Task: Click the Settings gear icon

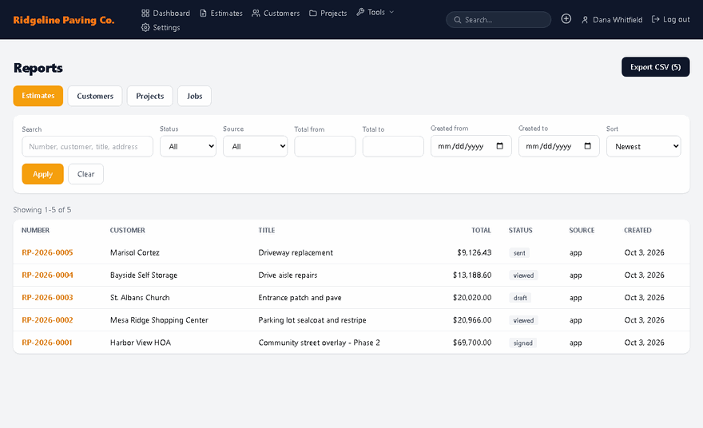Action: point(145,27)
